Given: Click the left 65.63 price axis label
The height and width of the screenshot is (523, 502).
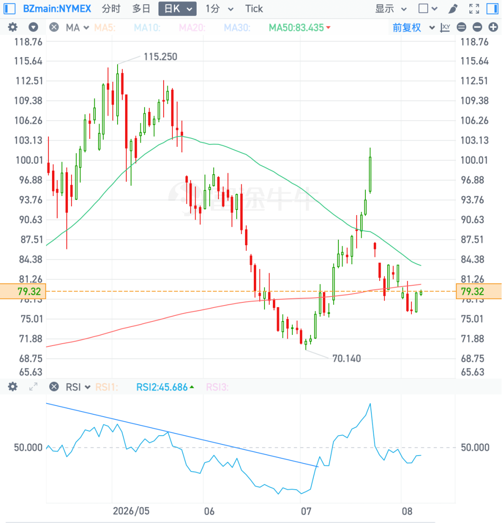Looking at the screenshot, I should [31, 372].
